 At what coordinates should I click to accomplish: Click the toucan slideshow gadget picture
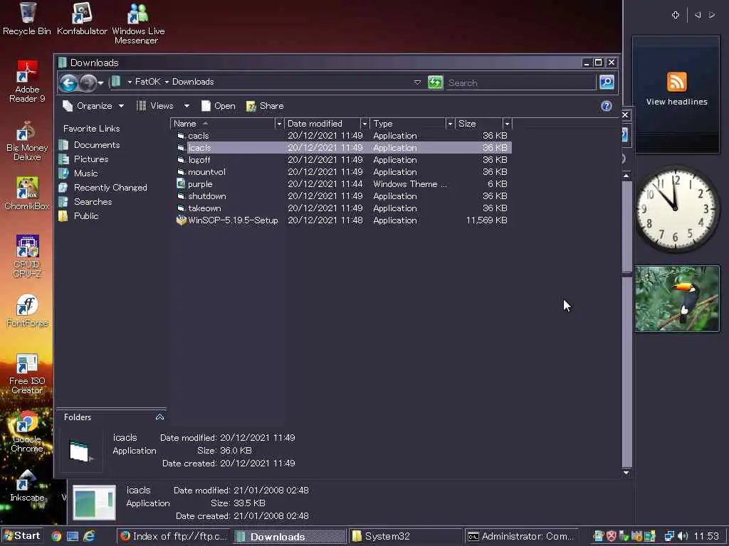pyautogui.click(x=677, y=299)
